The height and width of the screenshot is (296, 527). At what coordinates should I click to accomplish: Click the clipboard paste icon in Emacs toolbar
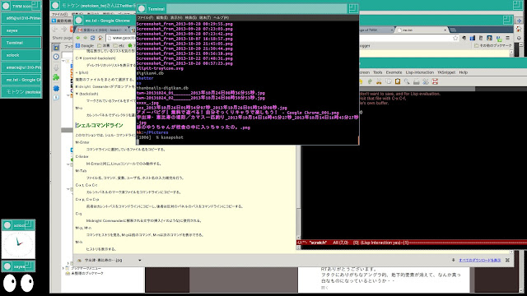[x=398, y=81]
